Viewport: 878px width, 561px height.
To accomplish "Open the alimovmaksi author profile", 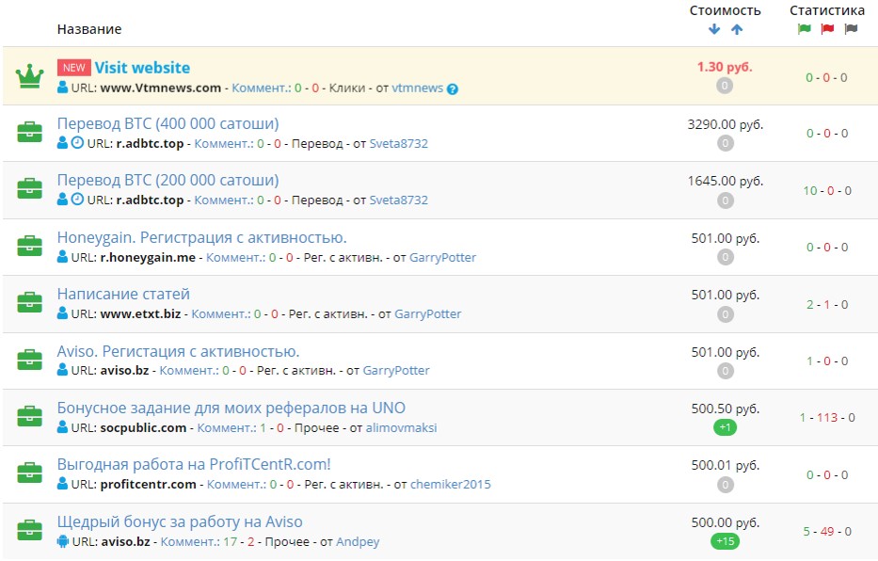I will pos(402,427).
